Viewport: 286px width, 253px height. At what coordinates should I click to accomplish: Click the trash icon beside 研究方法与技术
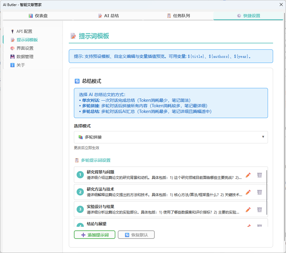[x=259, y=192]
